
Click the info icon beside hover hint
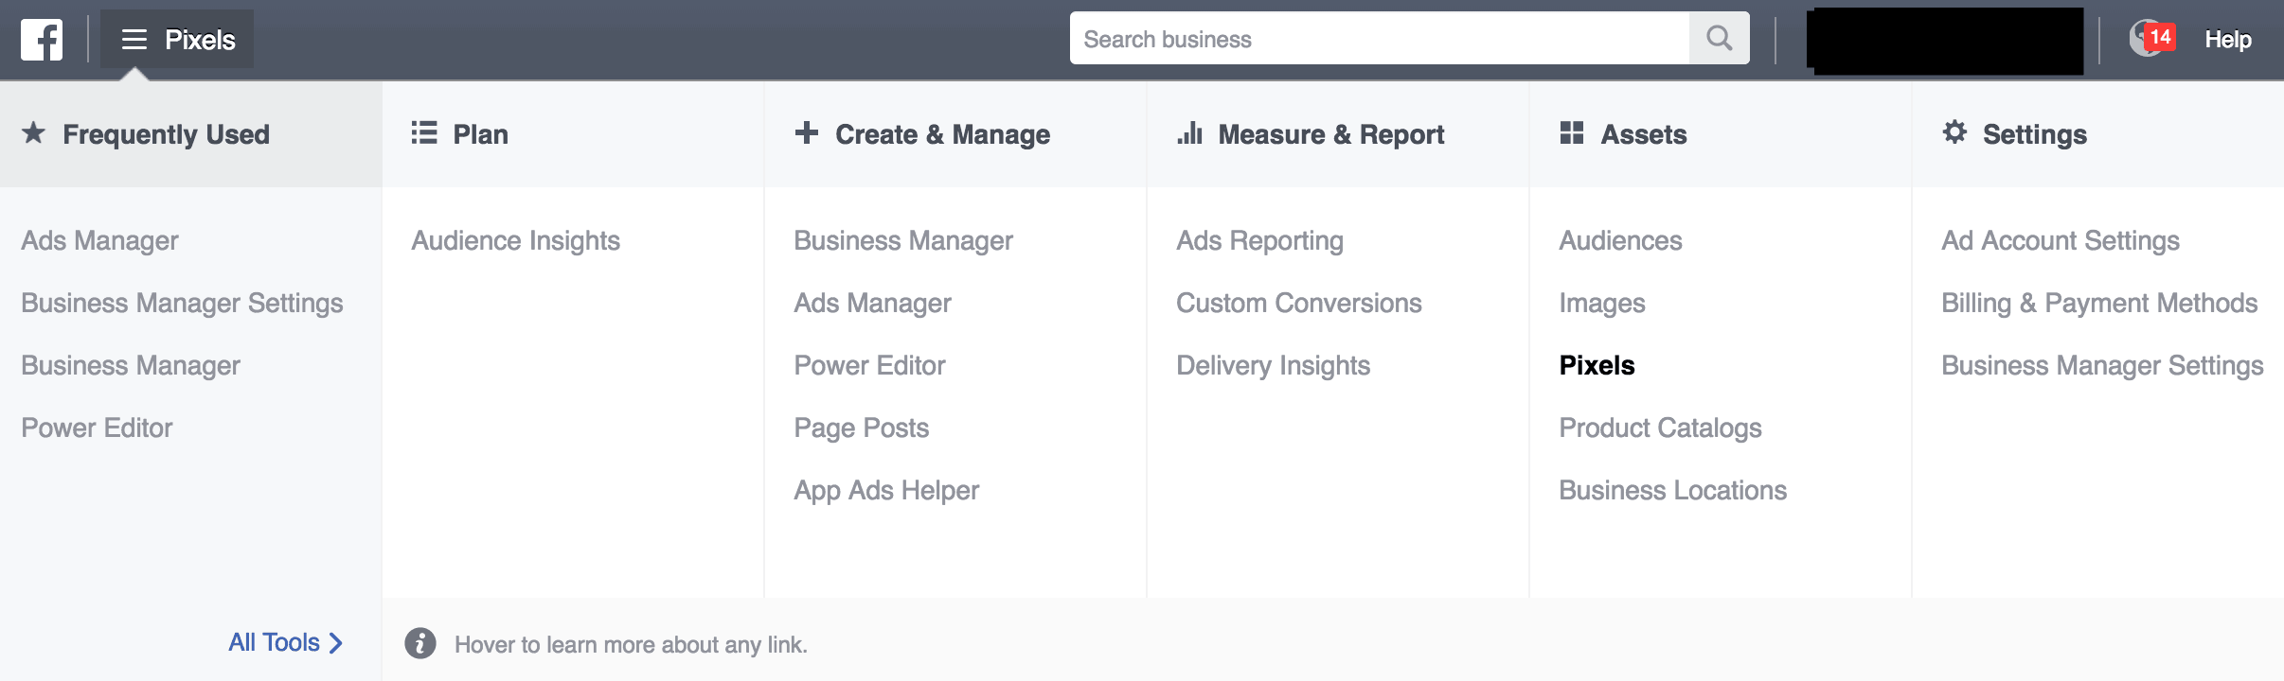[x=420, y=644]
